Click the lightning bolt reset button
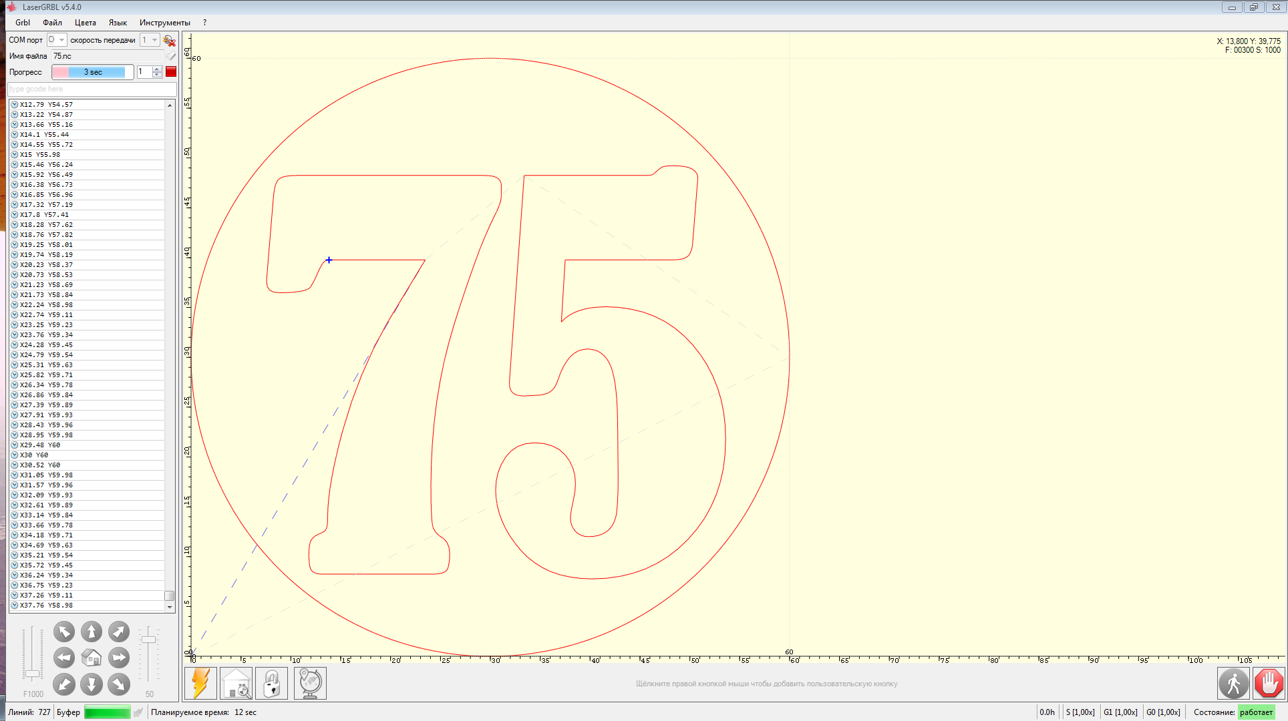This screenshot has height=721, width=1288. tap(200, 684)
